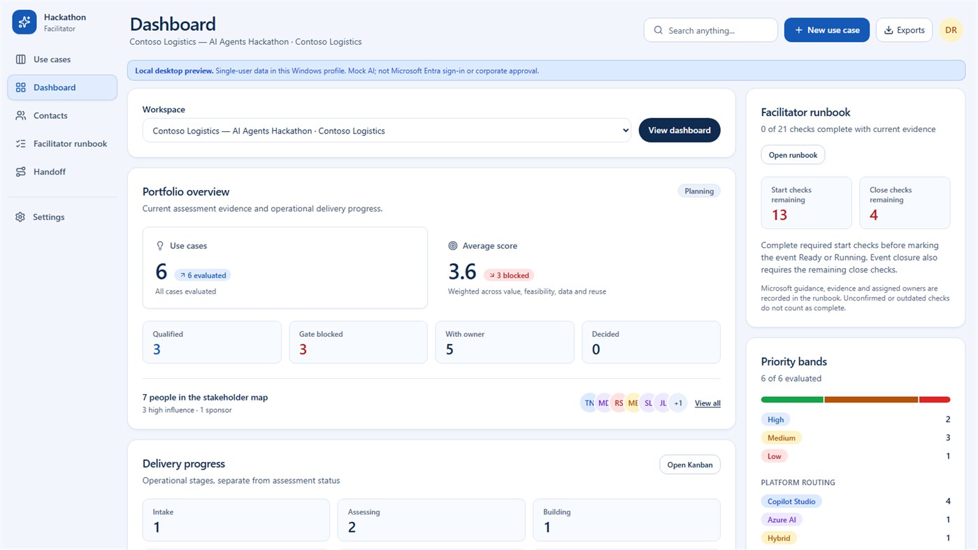The height and width of the screenshot is (550, 978).
Task: Click the With owner stat card
Action: 505,342
